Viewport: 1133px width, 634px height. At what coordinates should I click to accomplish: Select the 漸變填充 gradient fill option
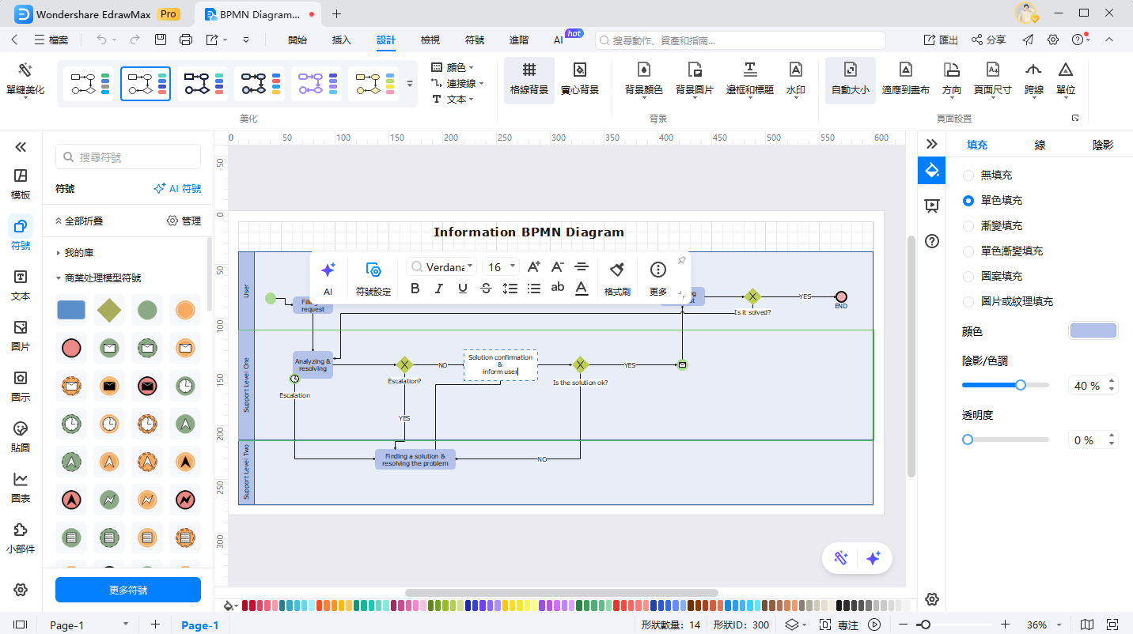pyautogui.click(x=968, y=225)
